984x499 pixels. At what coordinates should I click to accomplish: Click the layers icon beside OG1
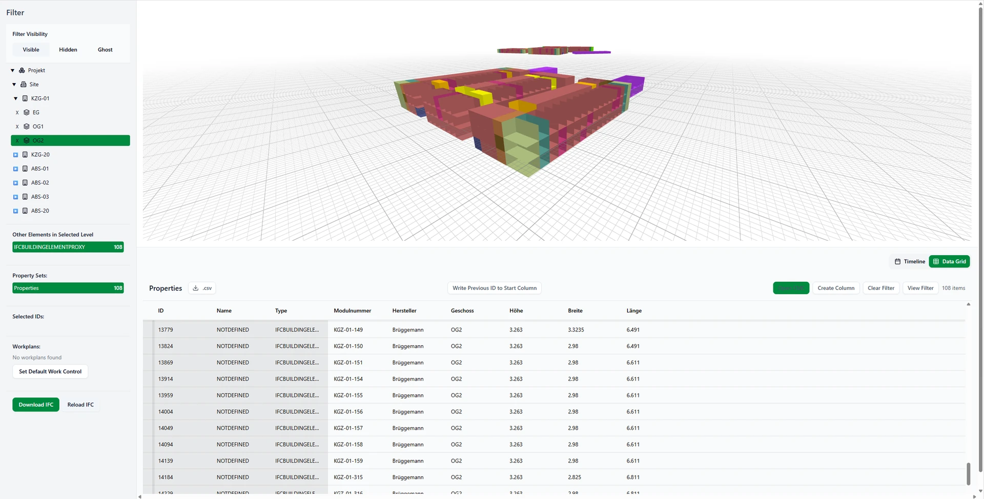click(x=27, y=127)
